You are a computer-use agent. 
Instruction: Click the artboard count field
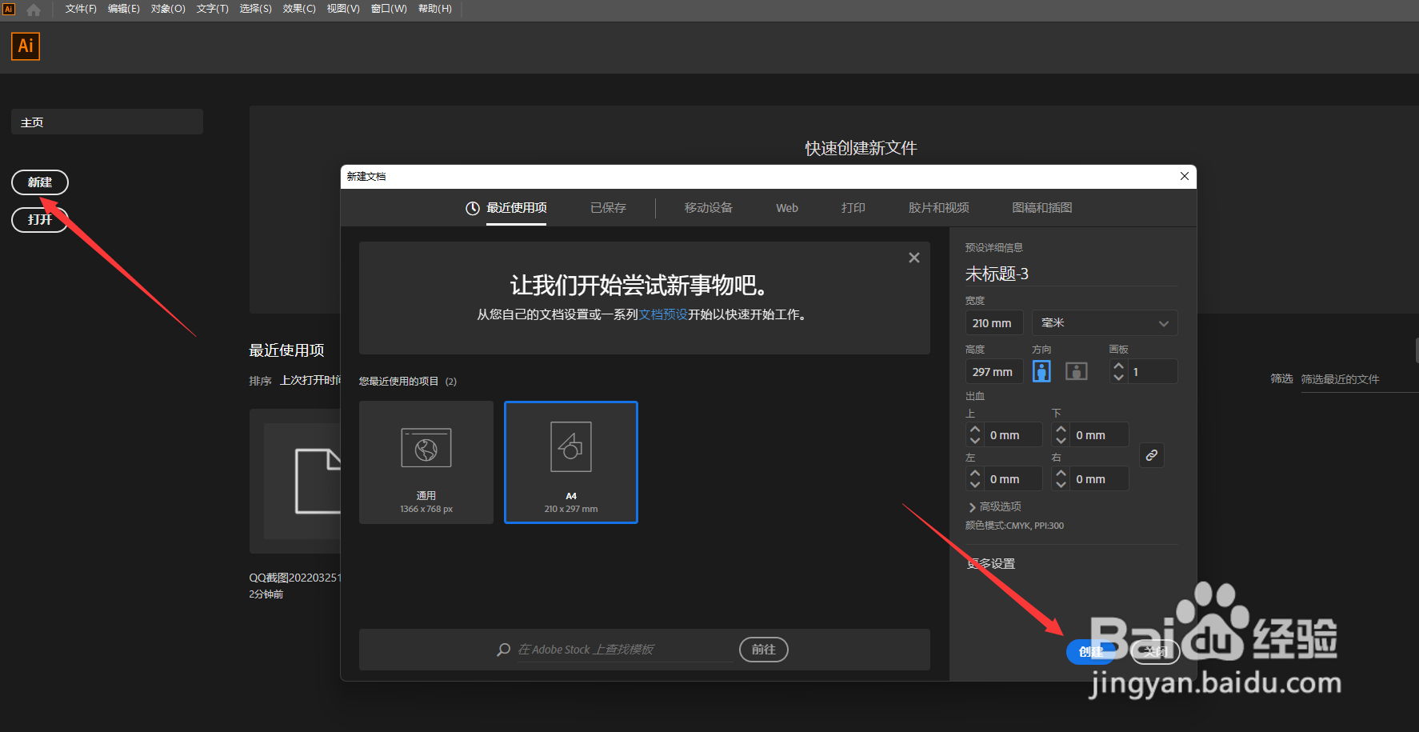(x=1153, y=372)
